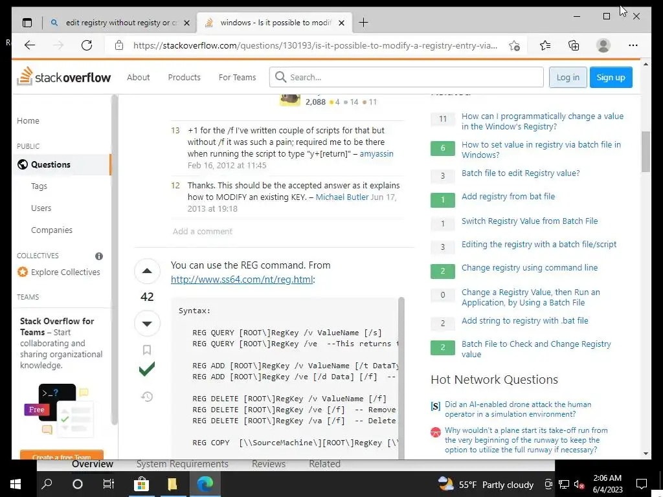Open the plane take-off run question

[x=526, y=440]
